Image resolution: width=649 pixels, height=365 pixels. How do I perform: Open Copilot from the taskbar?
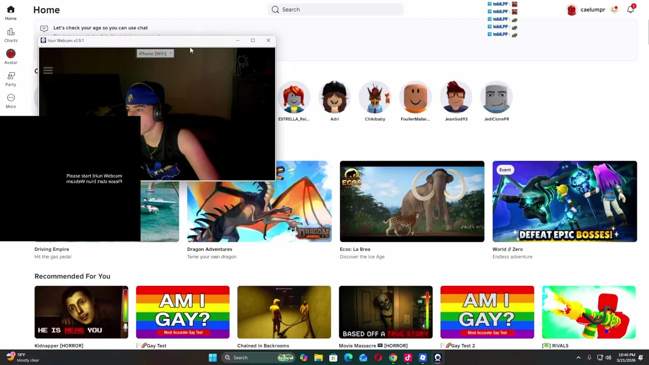point(304,357)
